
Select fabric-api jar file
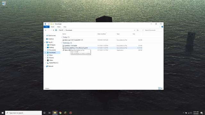tap(74, 40)
